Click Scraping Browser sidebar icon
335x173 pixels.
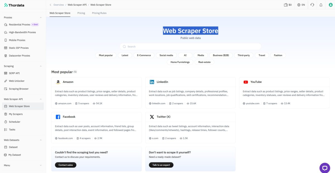(x=6, y=89)
